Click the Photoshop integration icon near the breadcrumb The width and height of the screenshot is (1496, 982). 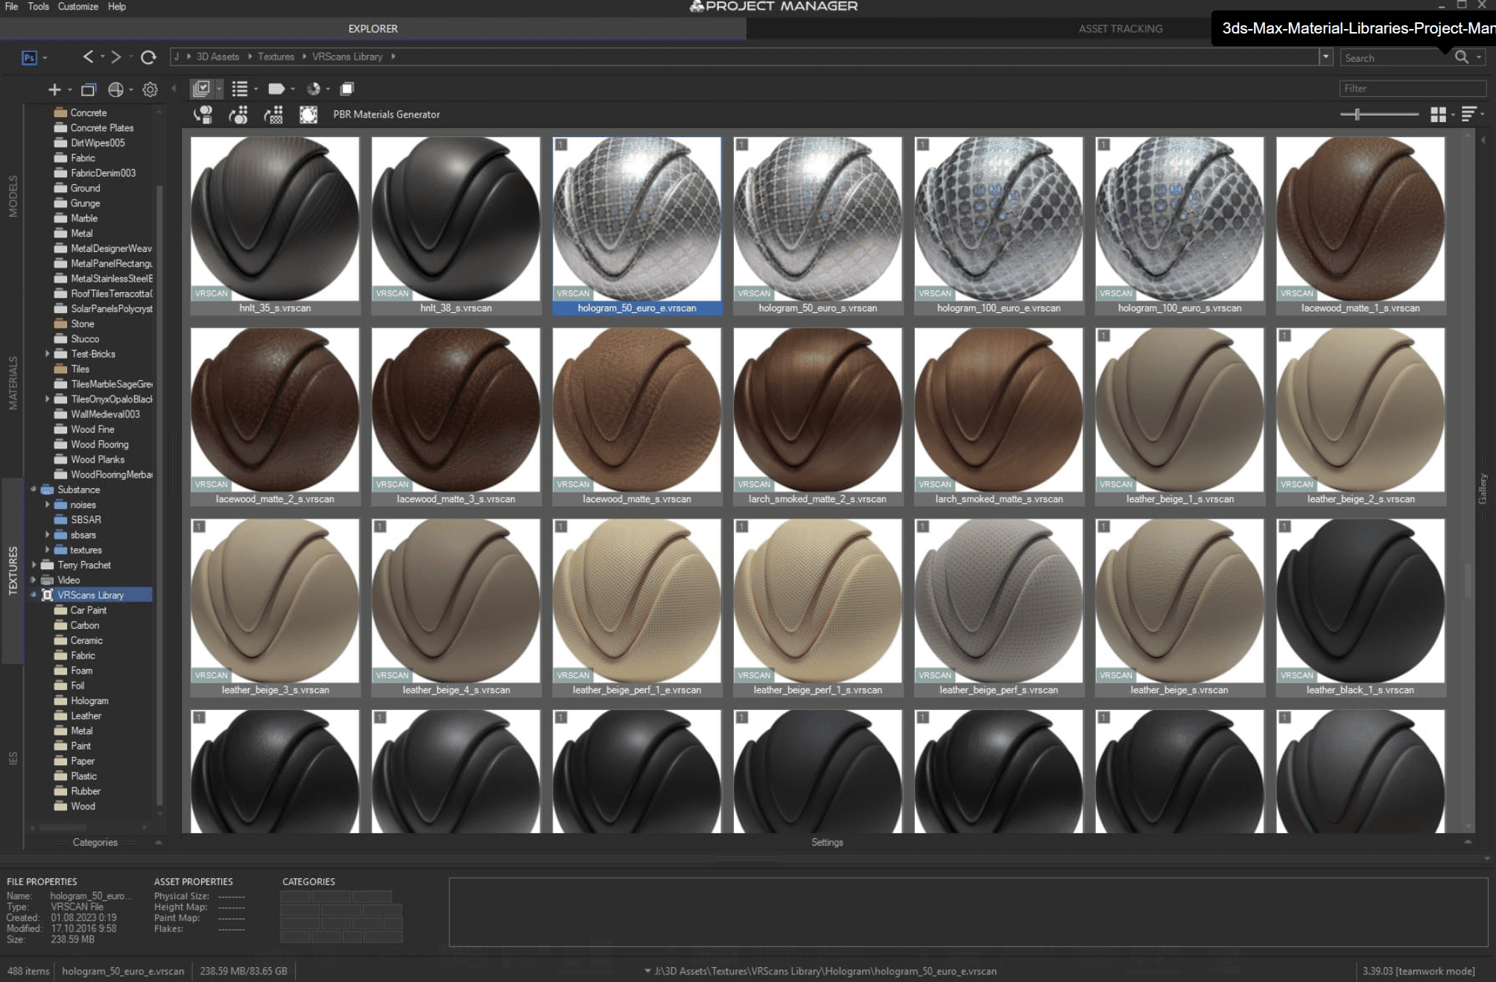(x=28, y=57)
